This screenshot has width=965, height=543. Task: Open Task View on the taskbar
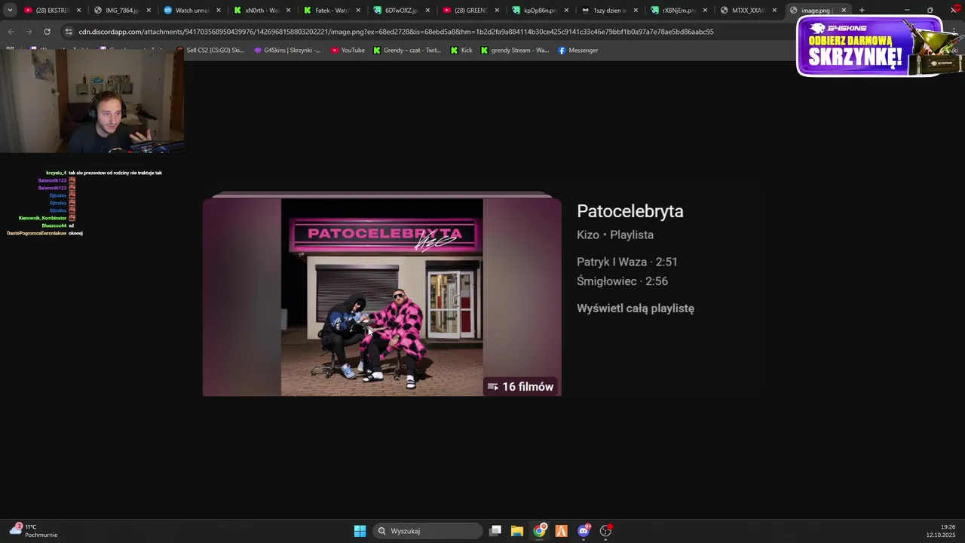pos(495,531)
